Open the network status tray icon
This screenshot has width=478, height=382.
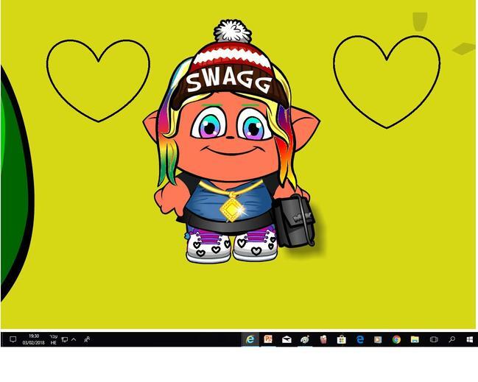pyautogui.click(x=64, y=339)
